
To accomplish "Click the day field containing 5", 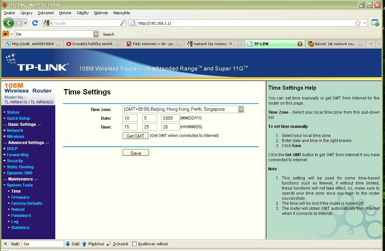I will (150, 118).
